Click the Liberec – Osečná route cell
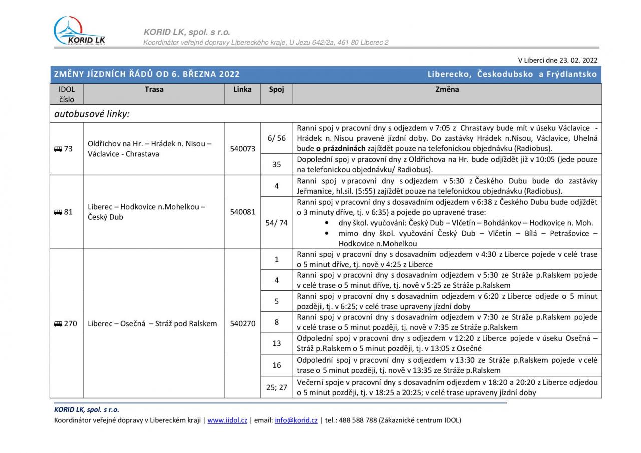The height and width of the screenshot is (453, 641). 152,324
